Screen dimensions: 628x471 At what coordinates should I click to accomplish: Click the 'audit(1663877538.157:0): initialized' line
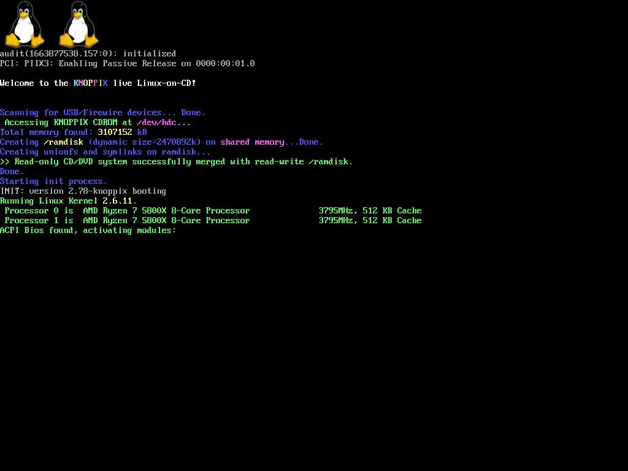88,54
